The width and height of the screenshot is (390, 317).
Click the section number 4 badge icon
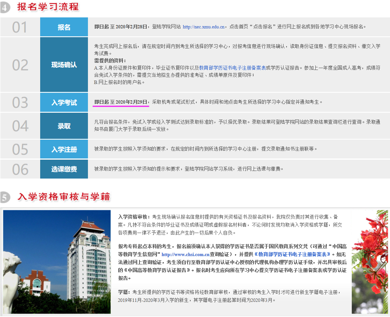point(5,8)
